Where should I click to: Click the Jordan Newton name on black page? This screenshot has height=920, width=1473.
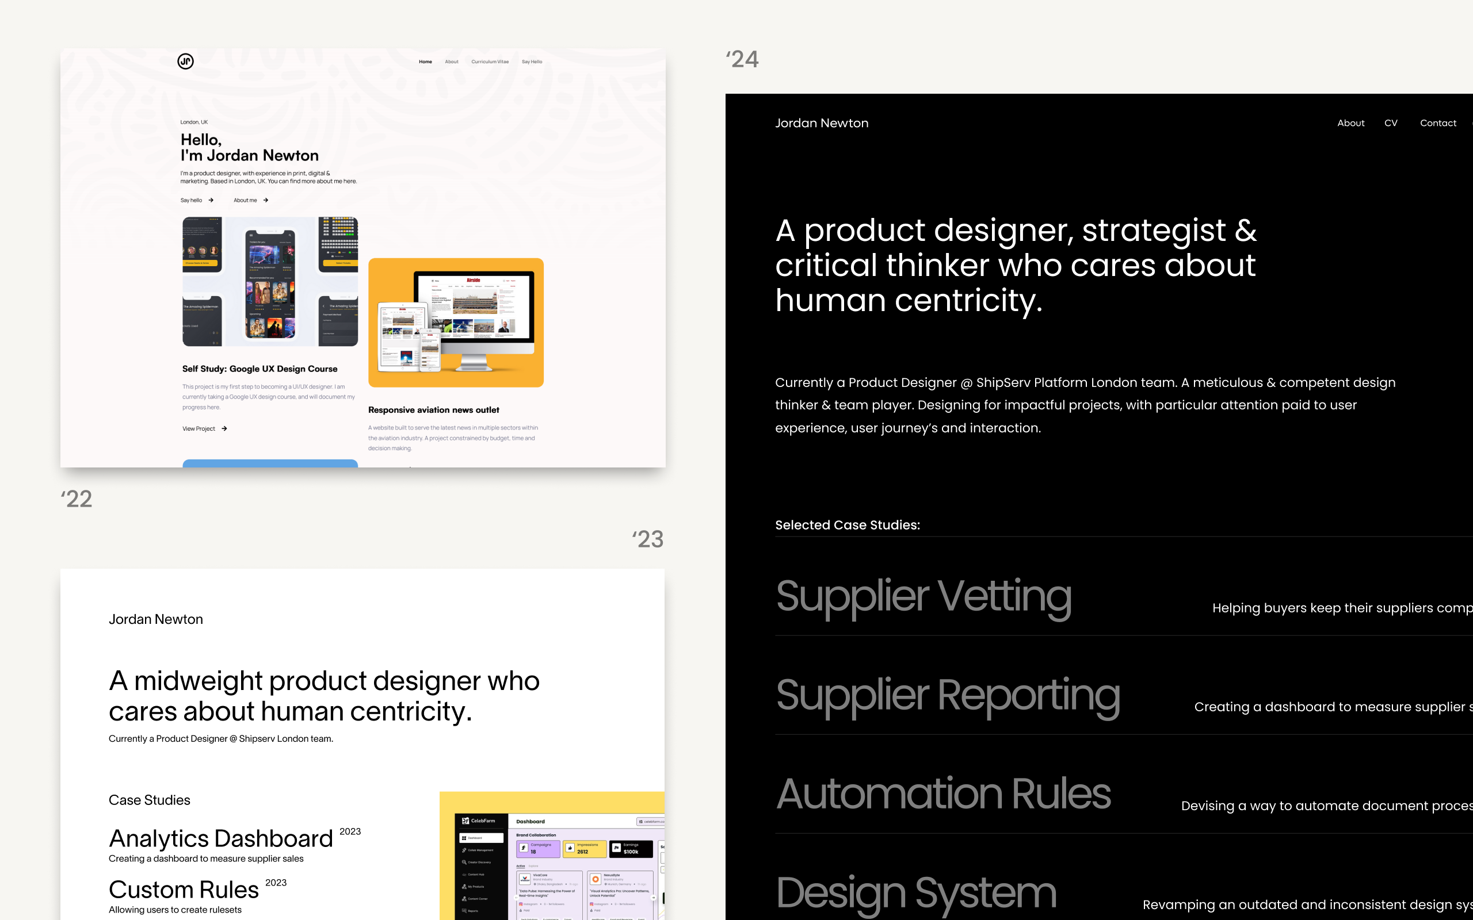click(822, 123)
